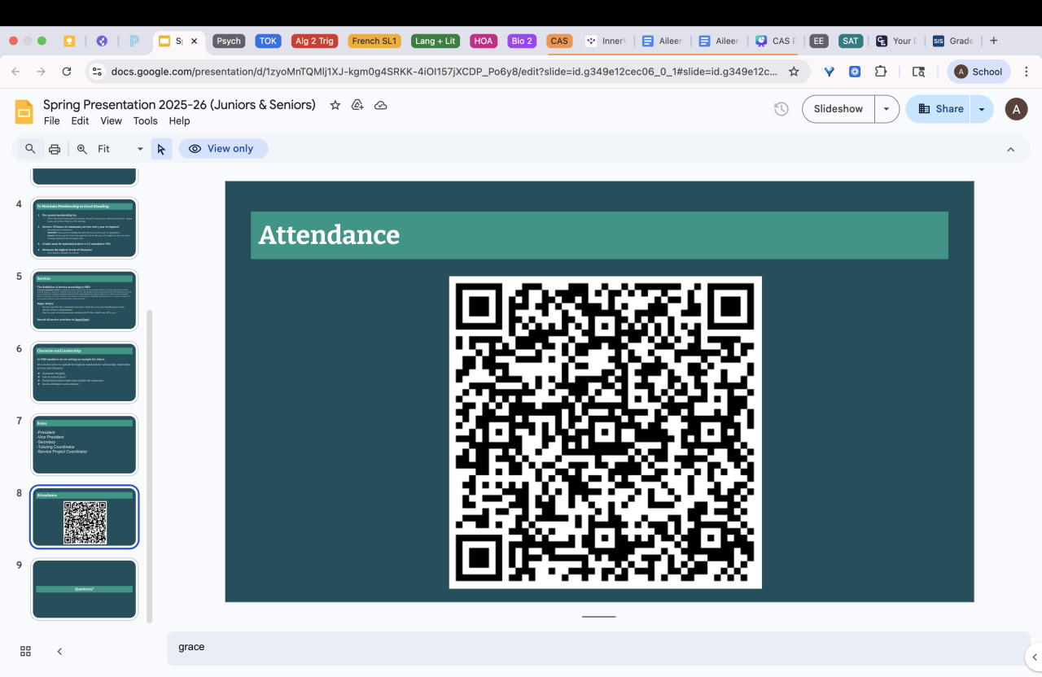This screenshot has height=677, width=1042.
Task: Open the Alg 2 Trig tab group
Action: click(314, 41)
